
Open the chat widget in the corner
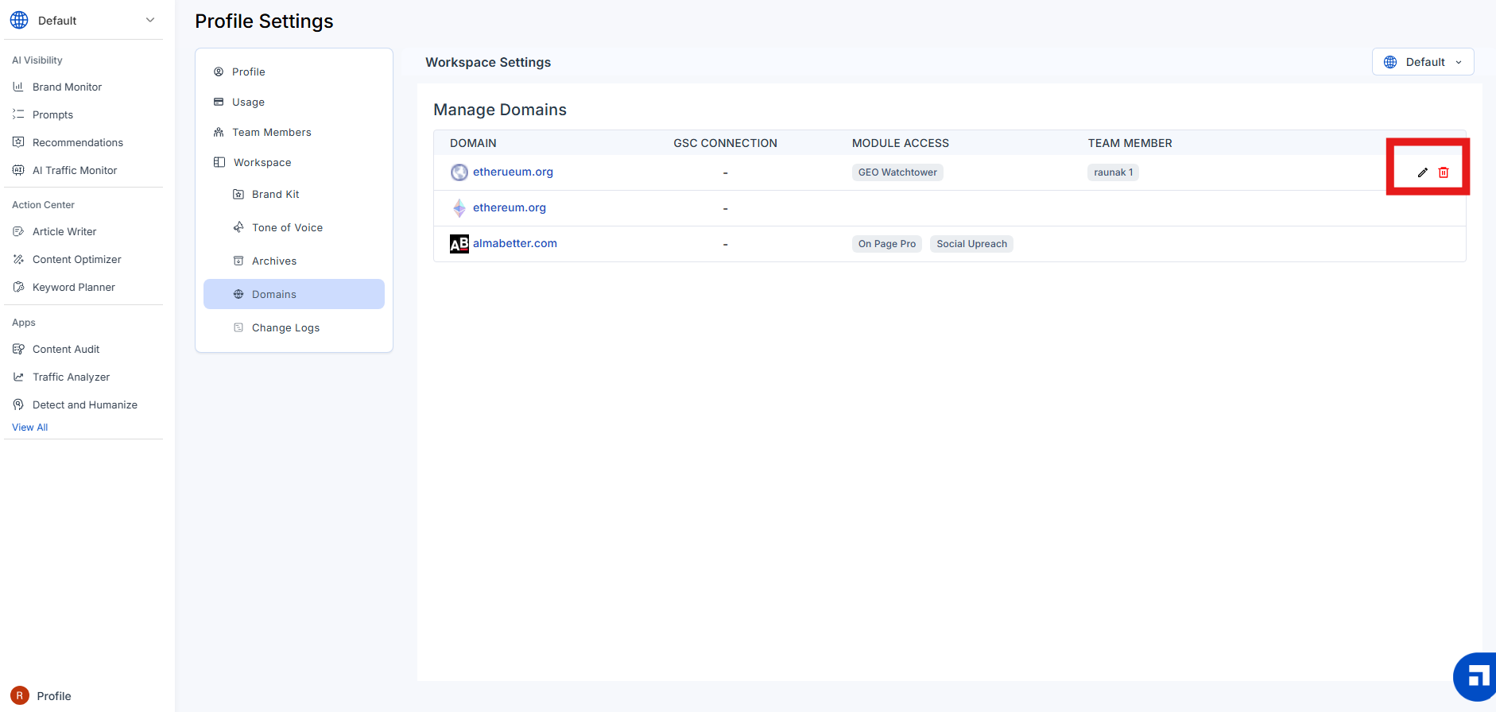1476,678
